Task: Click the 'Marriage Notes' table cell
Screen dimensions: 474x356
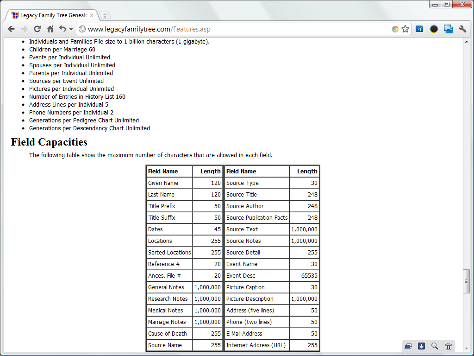Action: 169,322
